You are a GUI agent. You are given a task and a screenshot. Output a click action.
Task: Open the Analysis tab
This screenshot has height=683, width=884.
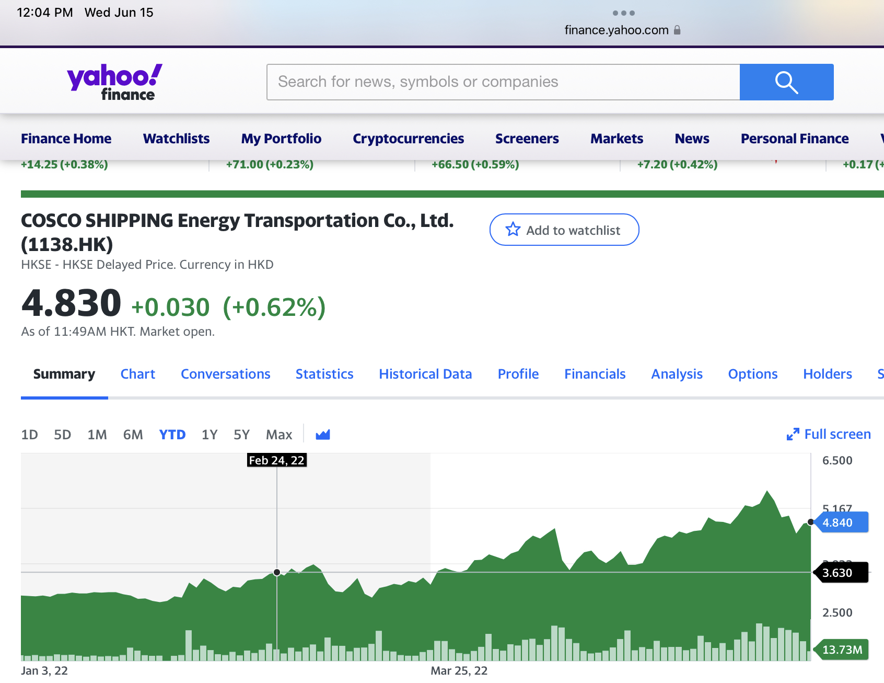click(x=677, y=374)
